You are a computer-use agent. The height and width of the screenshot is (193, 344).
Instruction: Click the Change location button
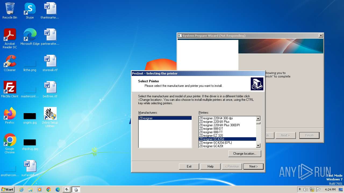(245, 154)
